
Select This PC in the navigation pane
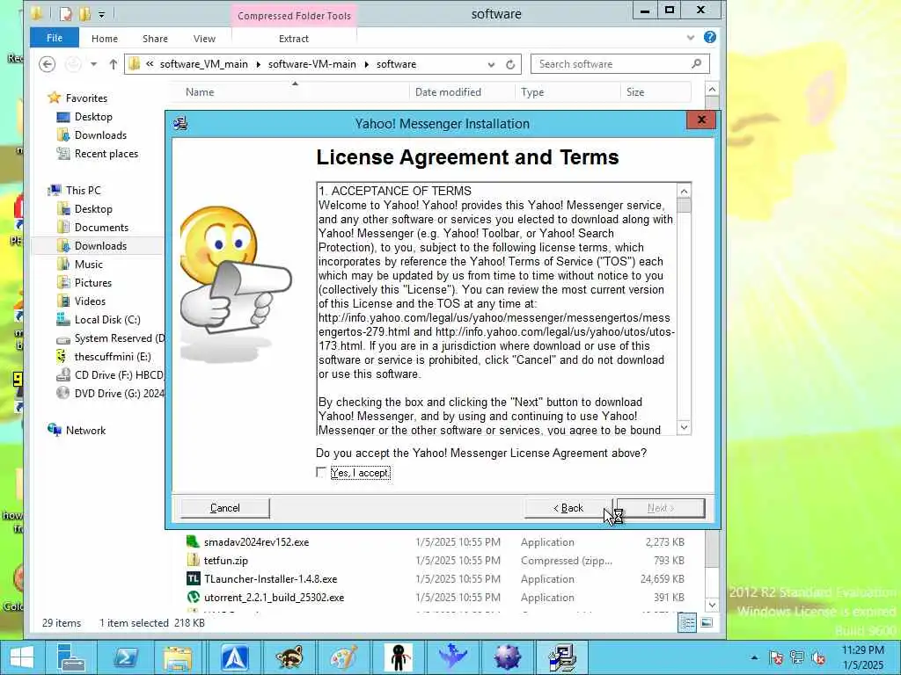coord(83,191)
